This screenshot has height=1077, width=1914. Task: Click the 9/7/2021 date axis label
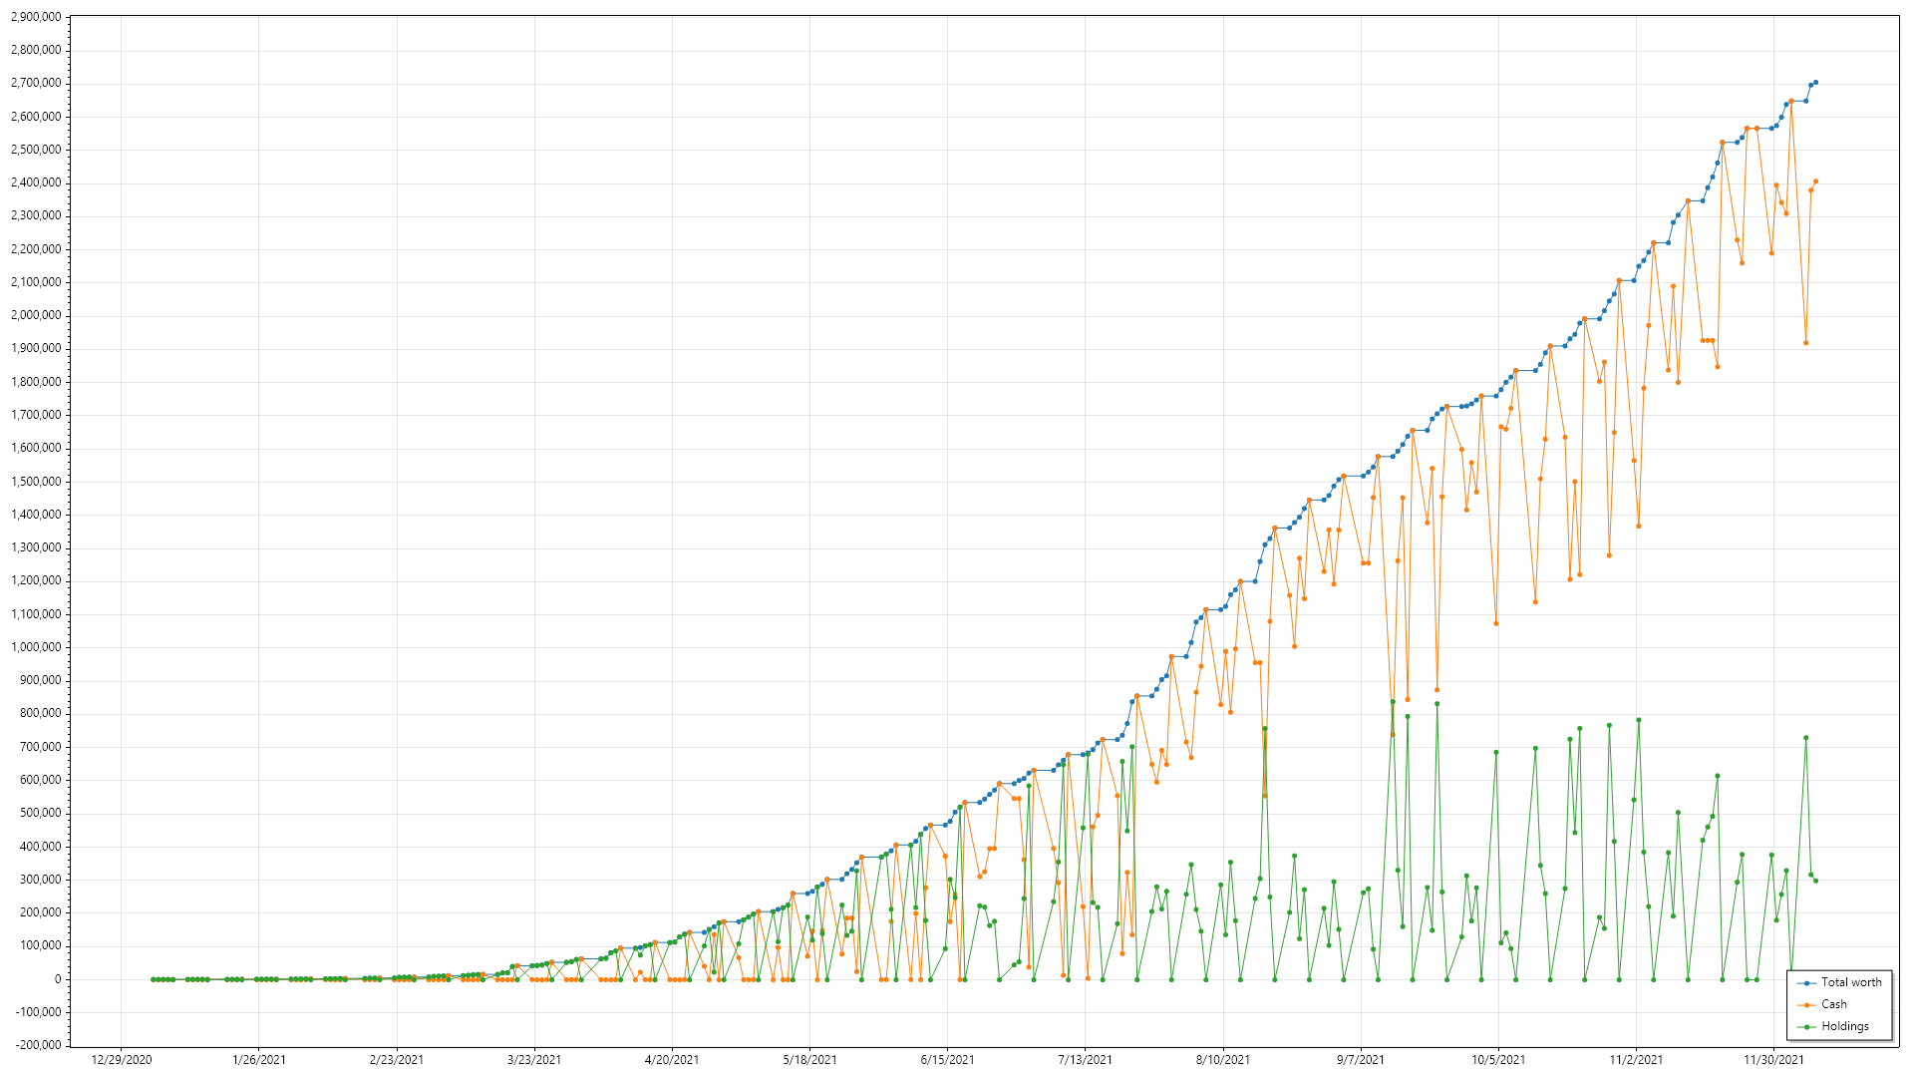(x=1360, y=1059)
